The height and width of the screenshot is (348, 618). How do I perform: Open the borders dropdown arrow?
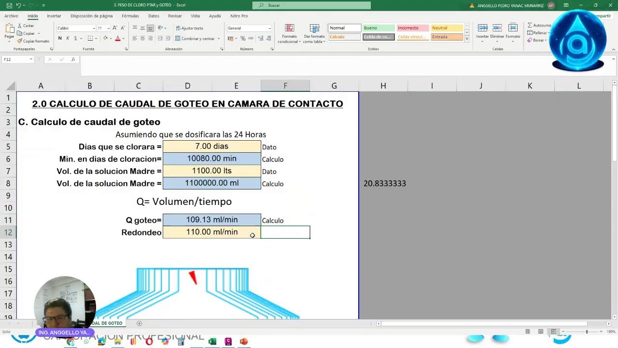click(x=97, y=38)
